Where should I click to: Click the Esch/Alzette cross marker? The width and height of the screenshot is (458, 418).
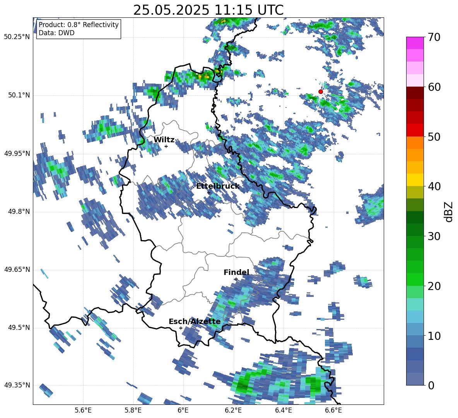(x=181, y=328)
